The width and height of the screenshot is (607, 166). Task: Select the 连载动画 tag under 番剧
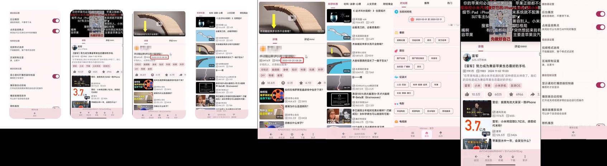pos(401,40)
